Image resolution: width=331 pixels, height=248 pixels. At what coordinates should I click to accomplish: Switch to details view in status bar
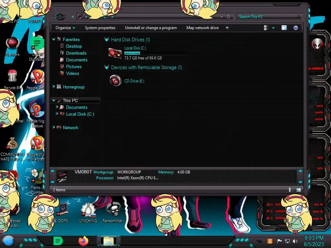click(290, 190)
